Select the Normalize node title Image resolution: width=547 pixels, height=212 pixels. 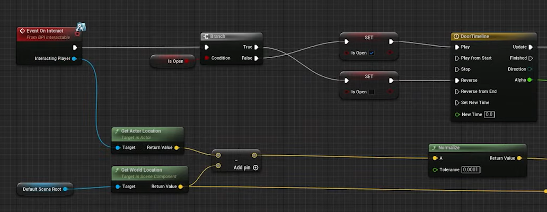(449, 148)
